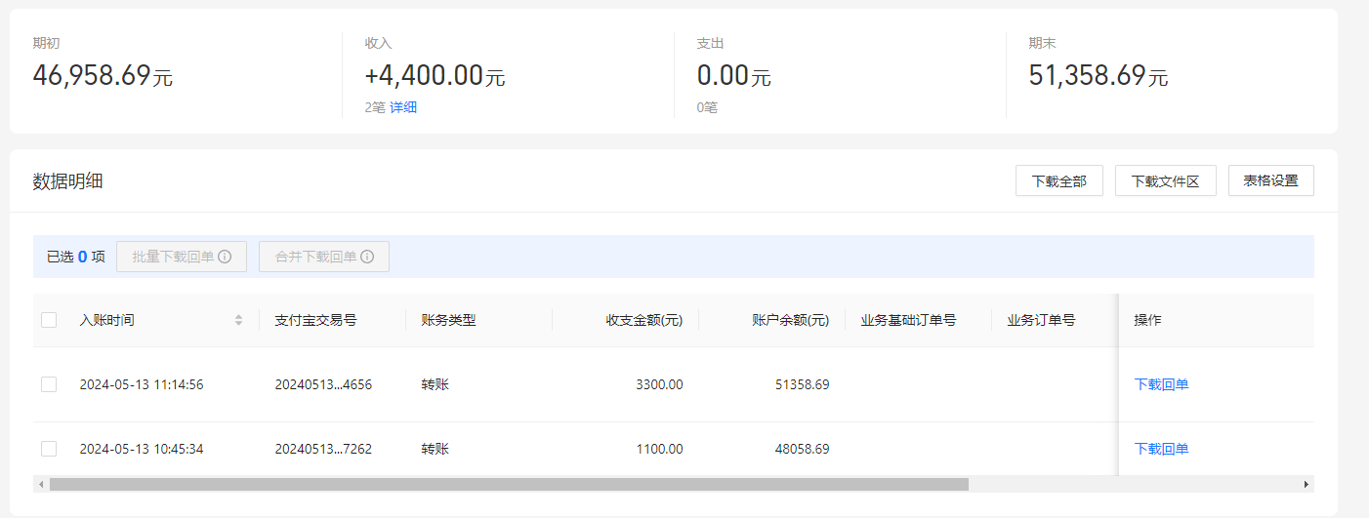Viewport: 1369px width, 518px height.
Task: Check the row dated 2024-05-13 11:14:56
Action: click(49, 384)
